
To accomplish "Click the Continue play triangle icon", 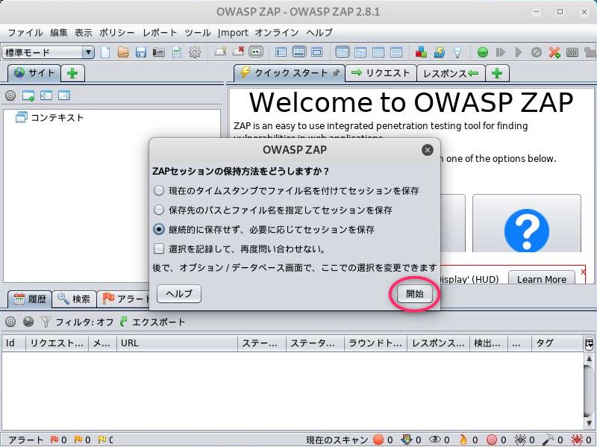I will (x=518, y=52).
